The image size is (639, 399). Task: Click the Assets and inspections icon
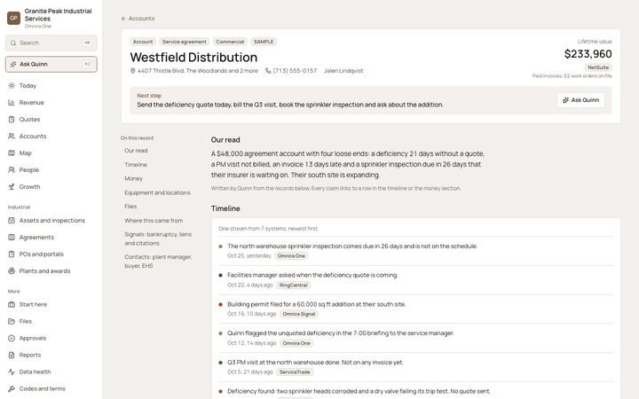pyautogui.click(x=12, y=220)
